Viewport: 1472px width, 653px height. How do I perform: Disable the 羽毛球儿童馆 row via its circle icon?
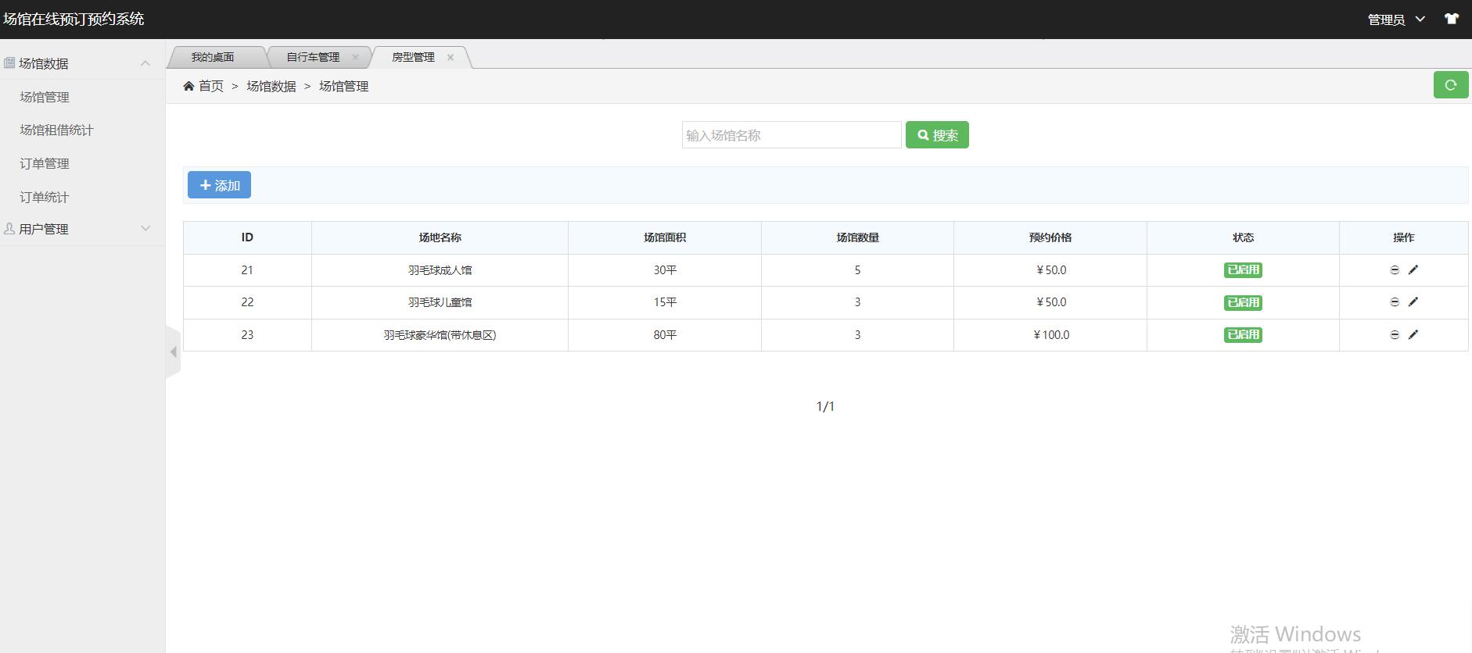click(x=1394, y=302)
